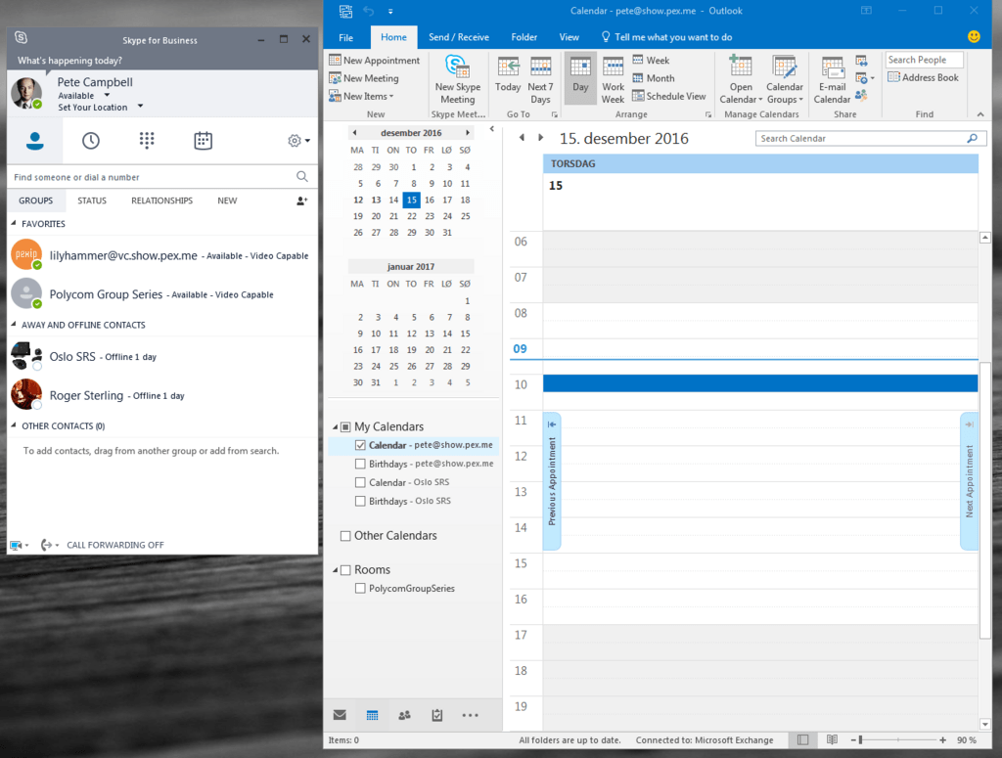This screenshot has width=1002, height=758.
Task: Show the Next 7 Days view
Action: pos(540,80)
